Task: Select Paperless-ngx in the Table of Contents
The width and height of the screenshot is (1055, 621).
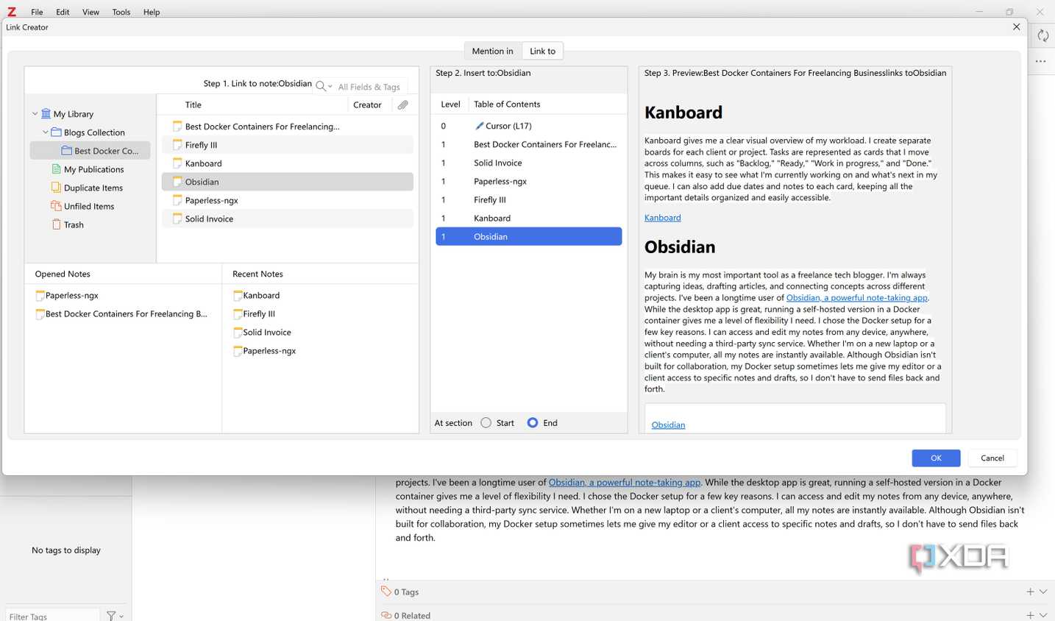Action: point(529,181)
